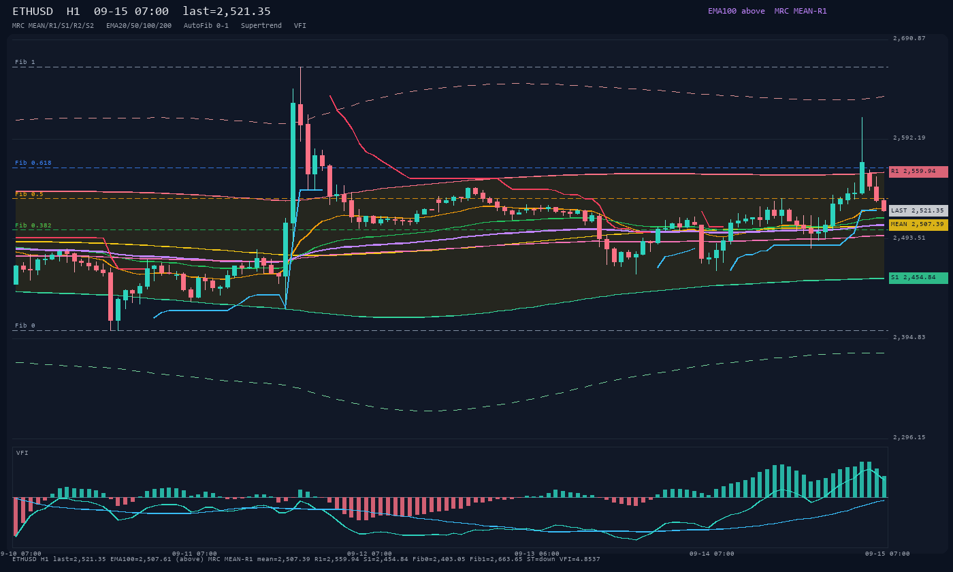Image resolution: width=953 pixels, height=572 pixels.
Task: Click the 09-11 07:00 time axis label
Action: [195, 554]
